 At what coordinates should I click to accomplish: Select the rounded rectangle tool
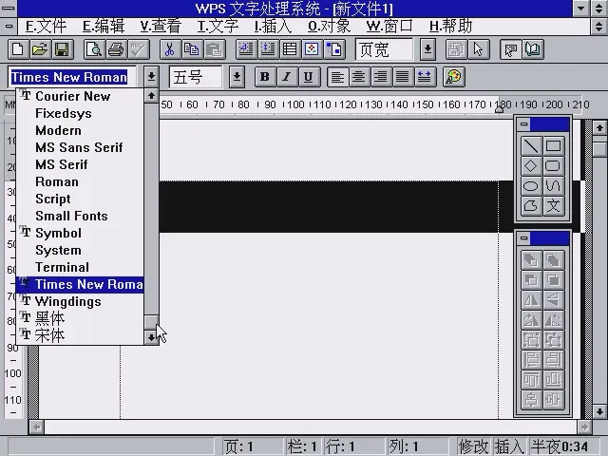point(553,166)
